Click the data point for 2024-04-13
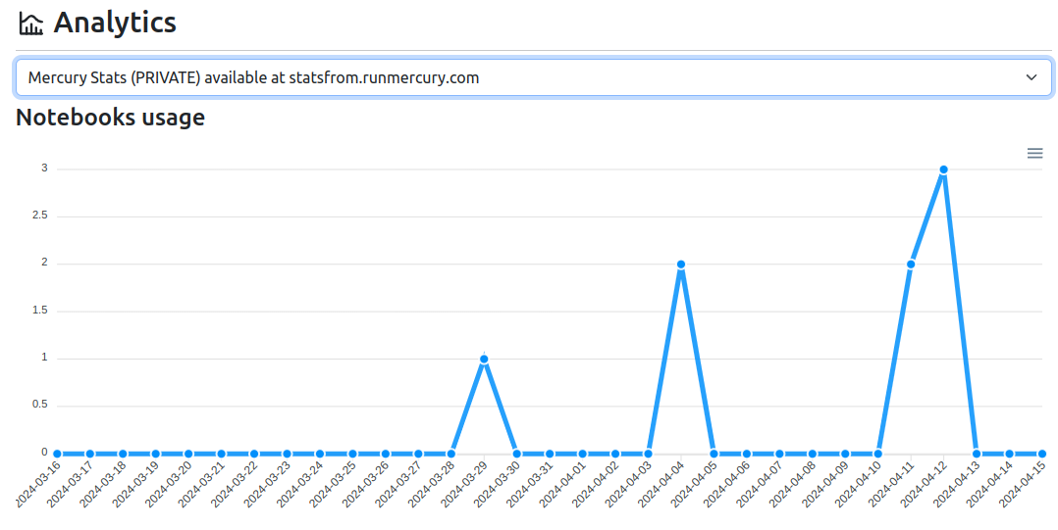This screenshot has width=1058, height=530. 977,454
